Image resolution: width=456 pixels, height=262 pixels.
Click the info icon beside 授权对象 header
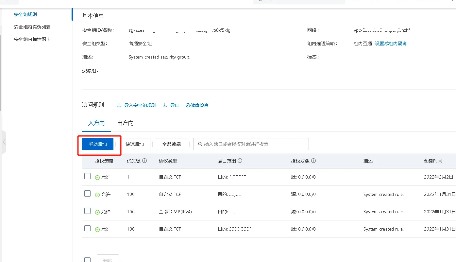coord(313,161)
